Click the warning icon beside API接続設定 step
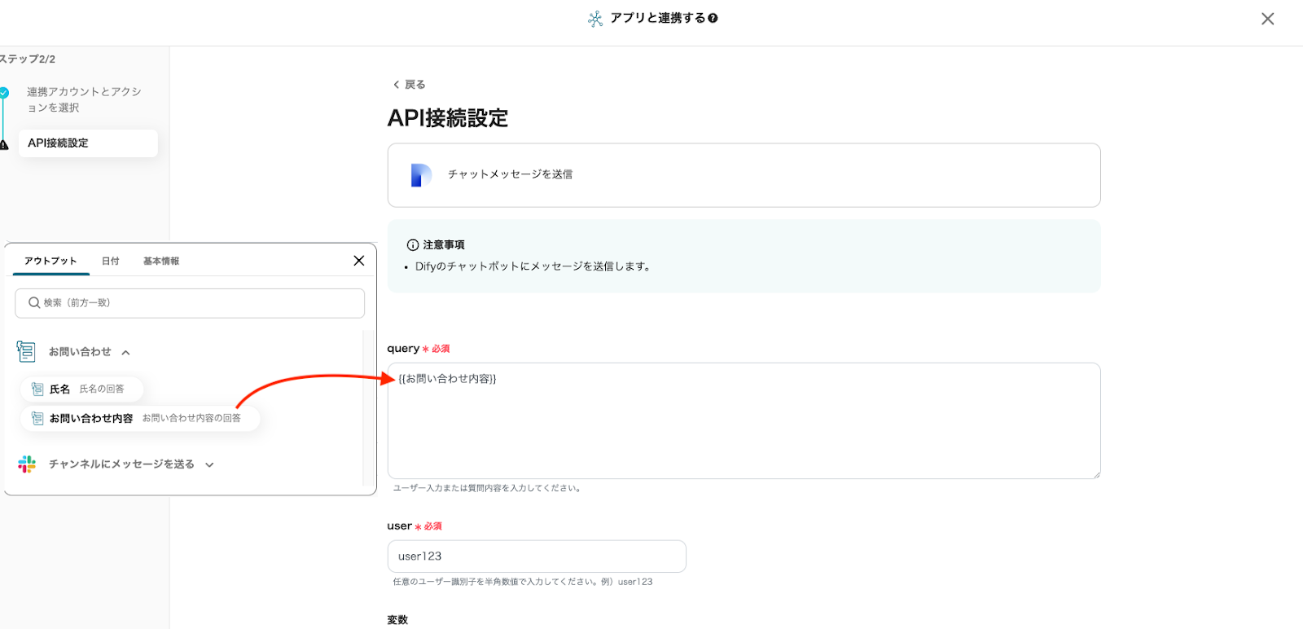The image size is (1303, 629). click(x=4, y=144)
